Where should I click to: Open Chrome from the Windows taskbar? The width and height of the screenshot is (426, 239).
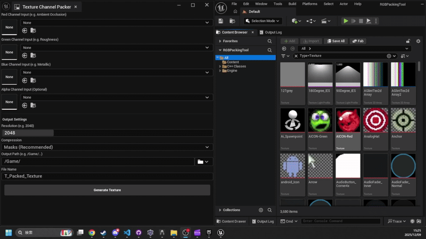tap(92, 233)
